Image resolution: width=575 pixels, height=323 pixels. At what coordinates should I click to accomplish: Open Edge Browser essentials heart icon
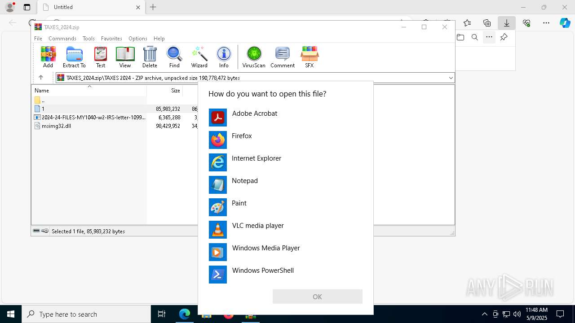(x=526, y=23)
